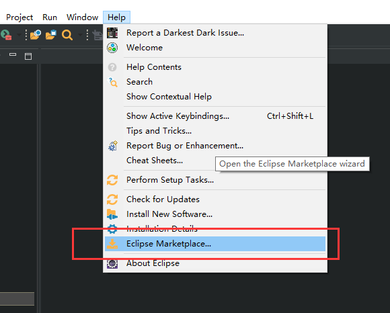Click the Run External Tools icon
Screen dimensions: 390x313
(x=6, y=35)
